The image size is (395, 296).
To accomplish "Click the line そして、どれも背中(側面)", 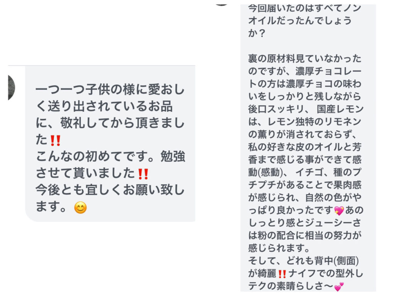I will click(x=305, y=261).
